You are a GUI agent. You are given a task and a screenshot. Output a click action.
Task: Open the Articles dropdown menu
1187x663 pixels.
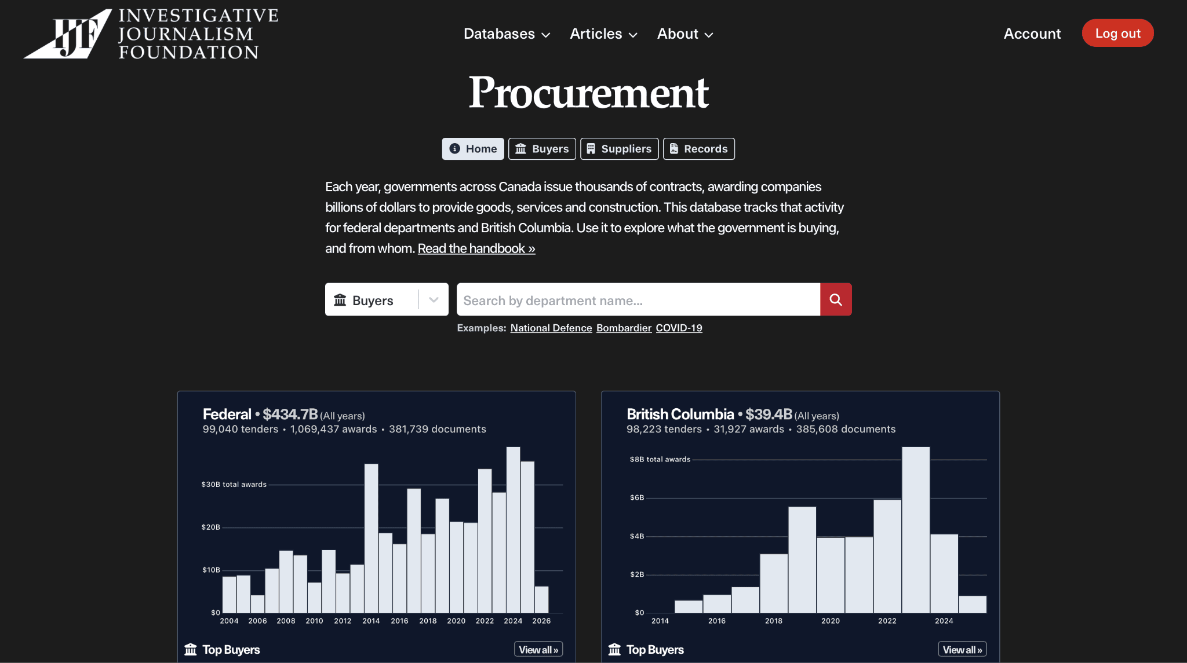[604, 34]
